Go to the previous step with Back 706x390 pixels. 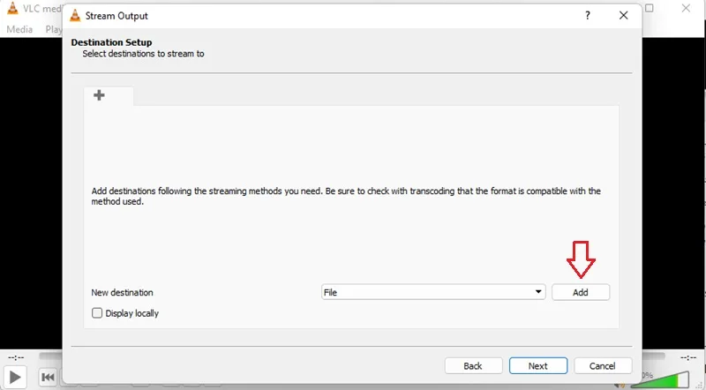tap(473, 365)
